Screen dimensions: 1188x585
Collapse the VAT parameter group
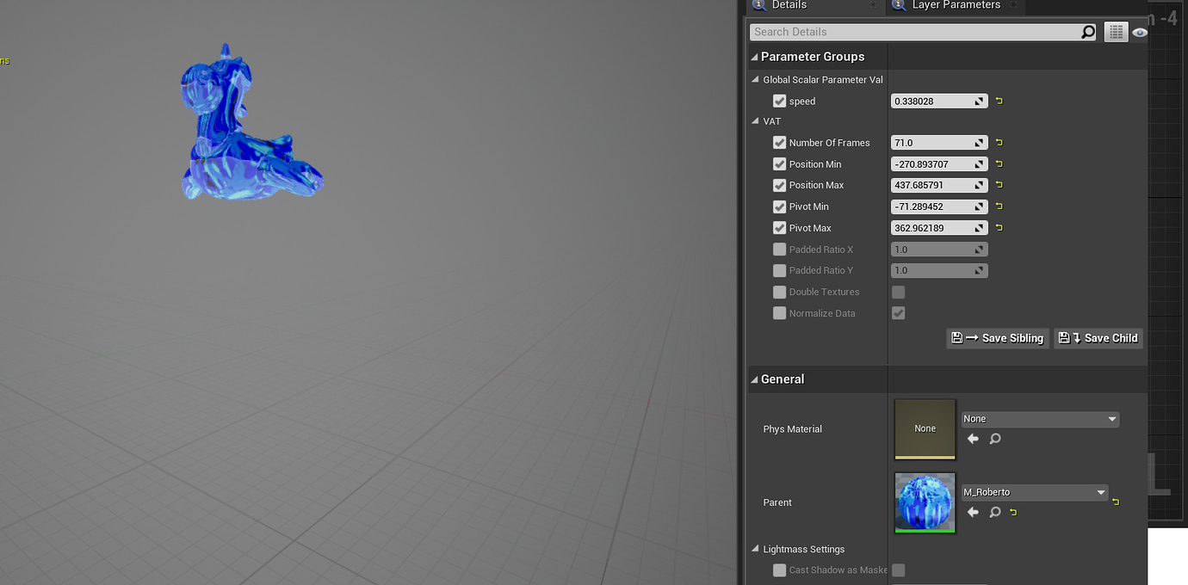[x=755, y=121]
